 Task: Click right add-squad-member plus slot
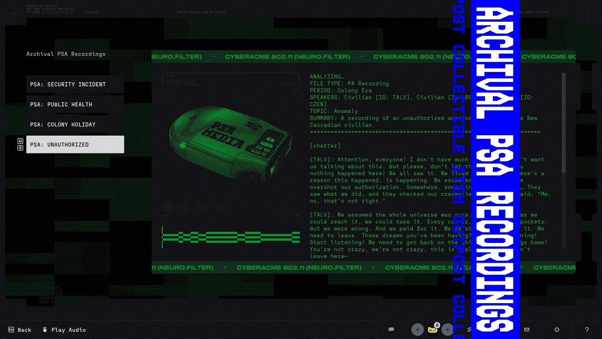pos(447,330)
